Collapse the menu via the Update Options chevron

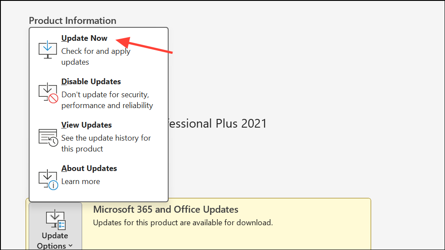coord(71,246)
